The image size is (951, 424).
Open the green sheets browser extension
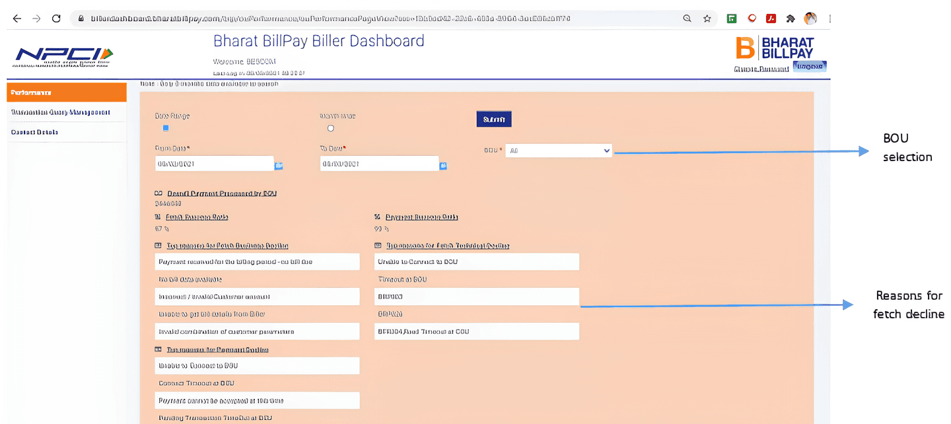point(732,18)
